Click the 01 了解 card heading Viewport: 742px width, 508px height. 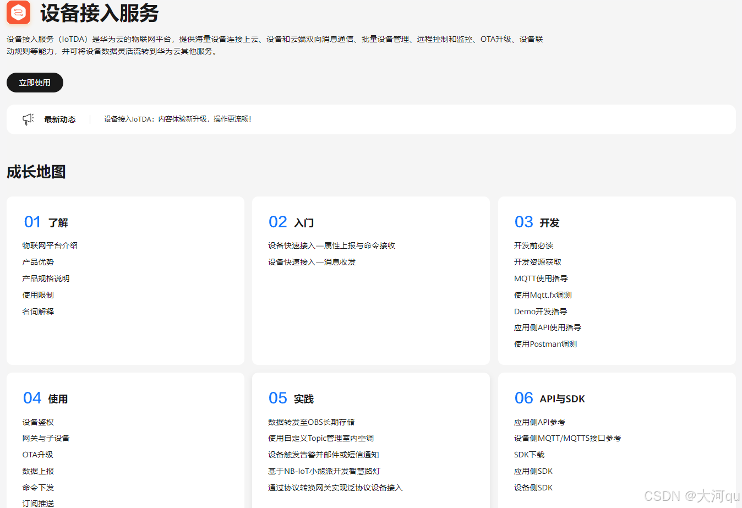tap(46, 222)
